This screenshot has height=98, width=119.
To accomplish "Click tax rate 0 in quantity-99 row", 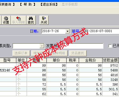I will click(x=73, y=65).
